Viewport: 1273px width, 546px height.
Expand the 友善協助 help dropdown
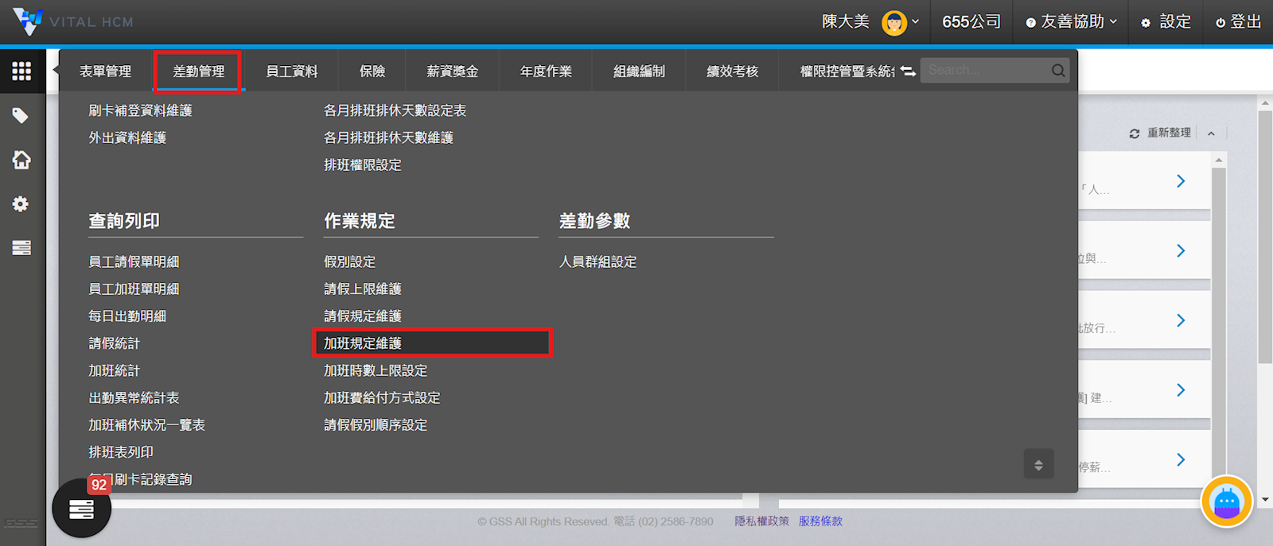[1072, 22]
